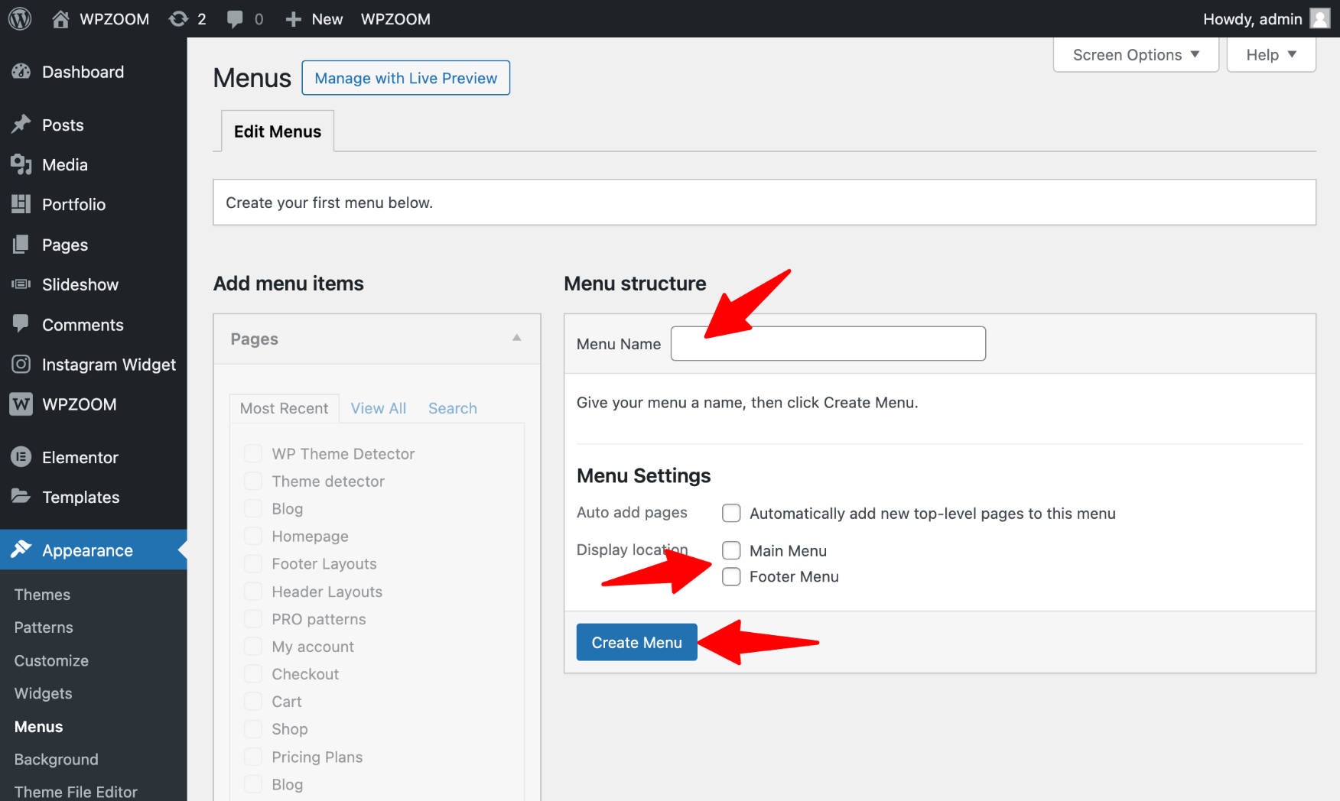Click the Instagram Widget icon
Screen dimensions: 1340x801
click(x=21, y=365)
